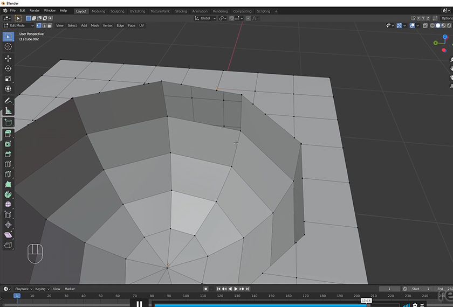Image resolution: width=453 pixels, height=307 pixels.
Task: Click the Start frame field
Action: pyautogui.click(x=420, y=289)
